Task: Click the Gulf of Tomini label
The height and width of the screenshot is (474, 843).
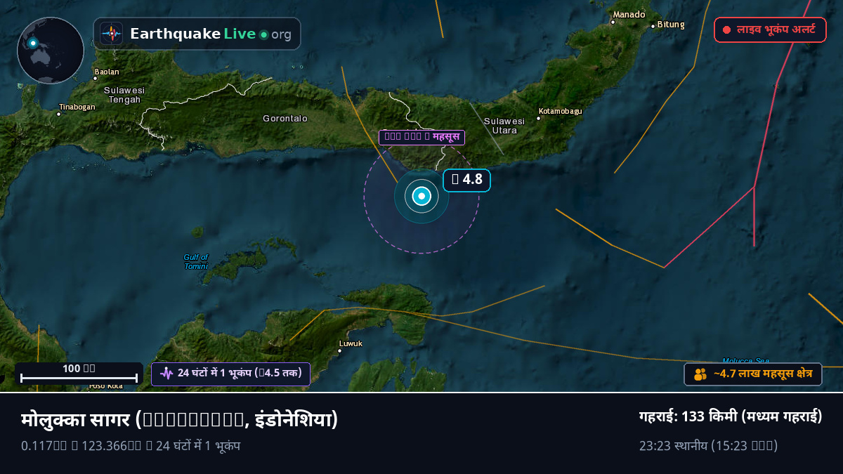Action: [196, 262]
